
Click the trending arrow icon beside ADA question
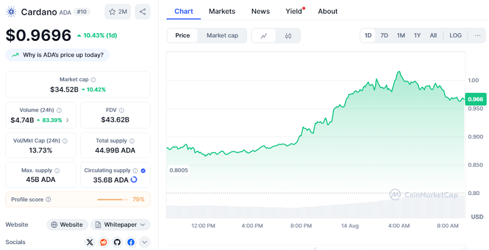click(15, 55)
